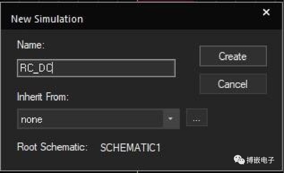
Task: Place cursor after RC_DC text in Name box
Action: (x=53, y=68)
